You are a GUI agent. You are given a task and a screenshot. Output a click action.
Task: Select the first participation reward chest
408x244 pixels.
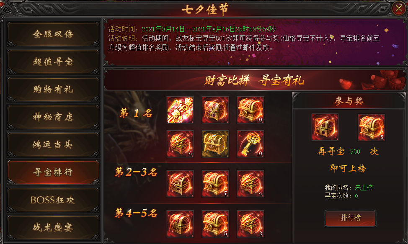(x=325, y=127)
